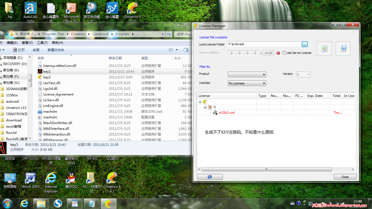The height and width of the screenshot is (209, 372).
Task: Click the save license file icon button
Action: click(343, 49)
